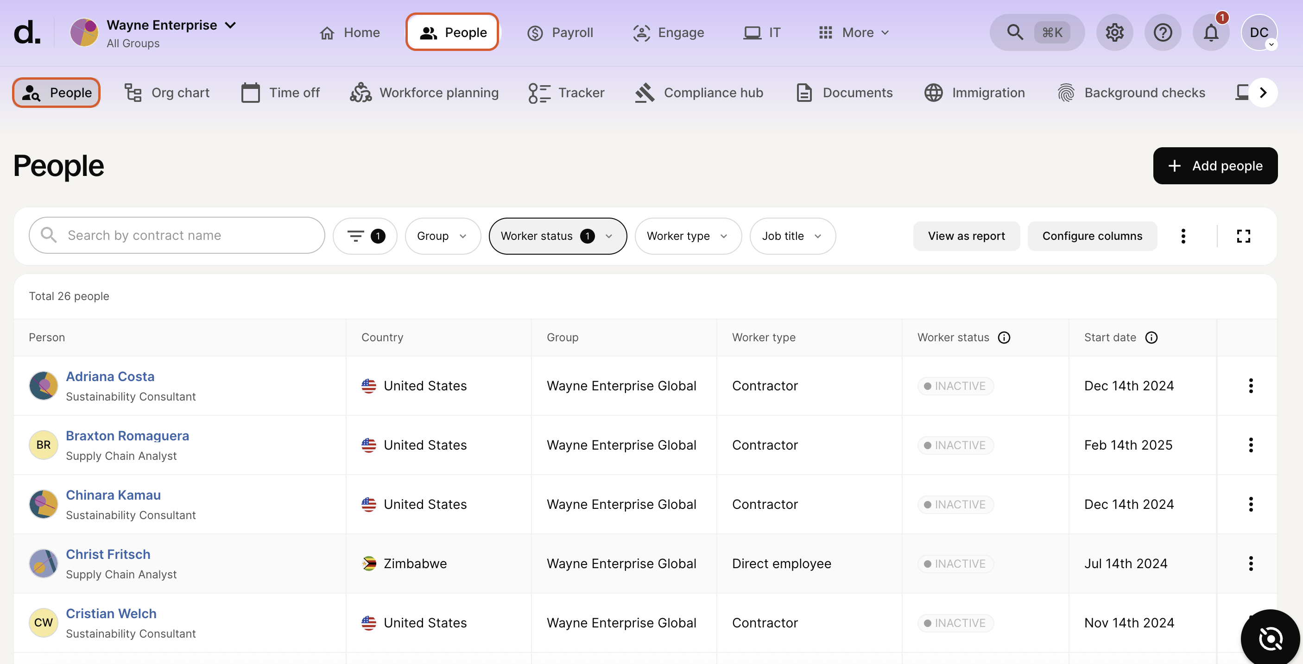The image size is (1303, 664).
Task: Focus the Search by contract name field
Action: 177,236
